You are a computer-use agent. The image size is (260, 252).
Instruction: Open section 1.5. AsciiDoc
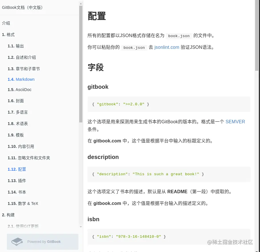point(20,90)
